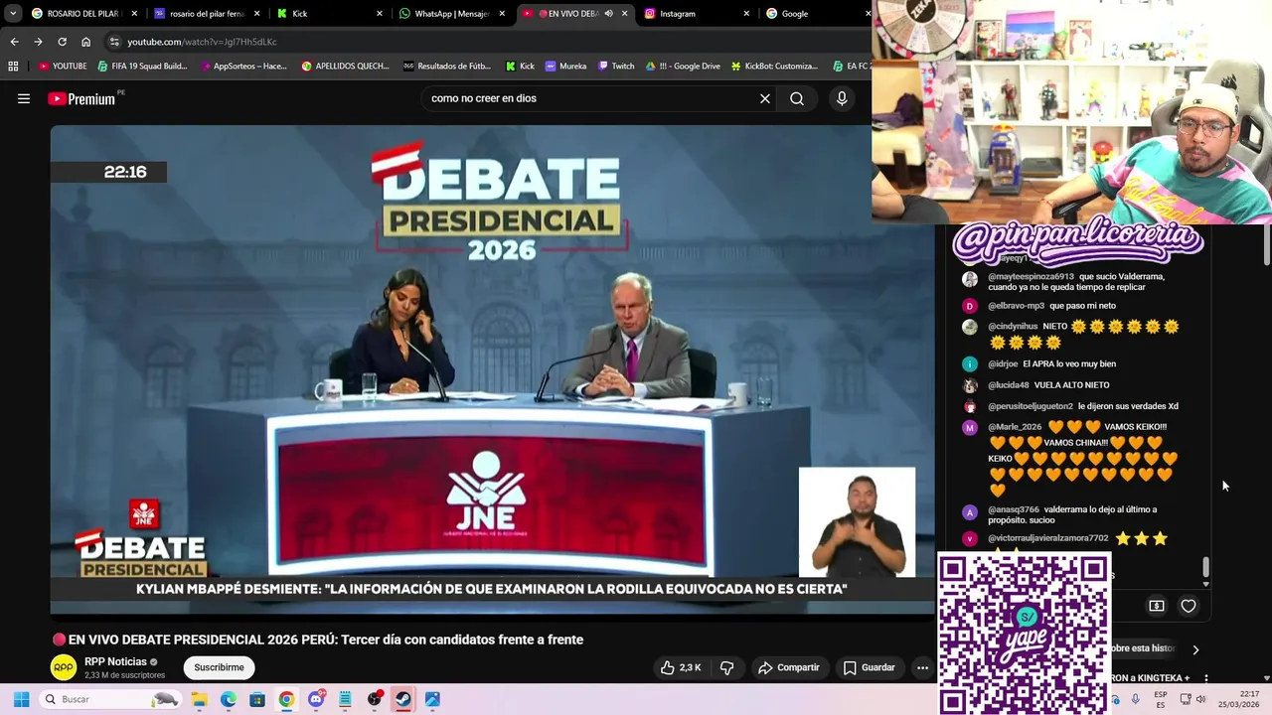
Task: Launch Microsoft Edge from taskbar
Action: (229, 699)
